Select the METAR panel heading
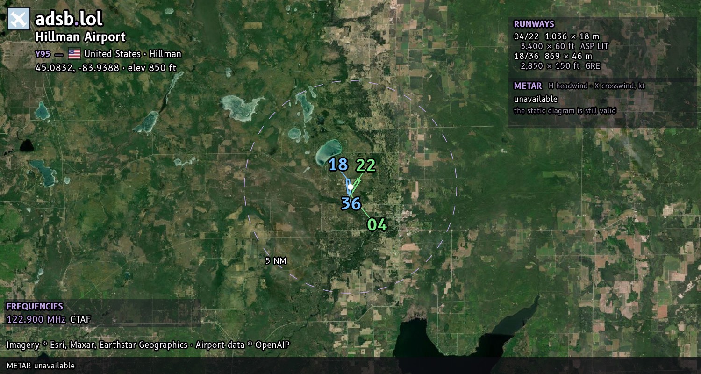This screenshot has width=701, height=374. point(528,86)
